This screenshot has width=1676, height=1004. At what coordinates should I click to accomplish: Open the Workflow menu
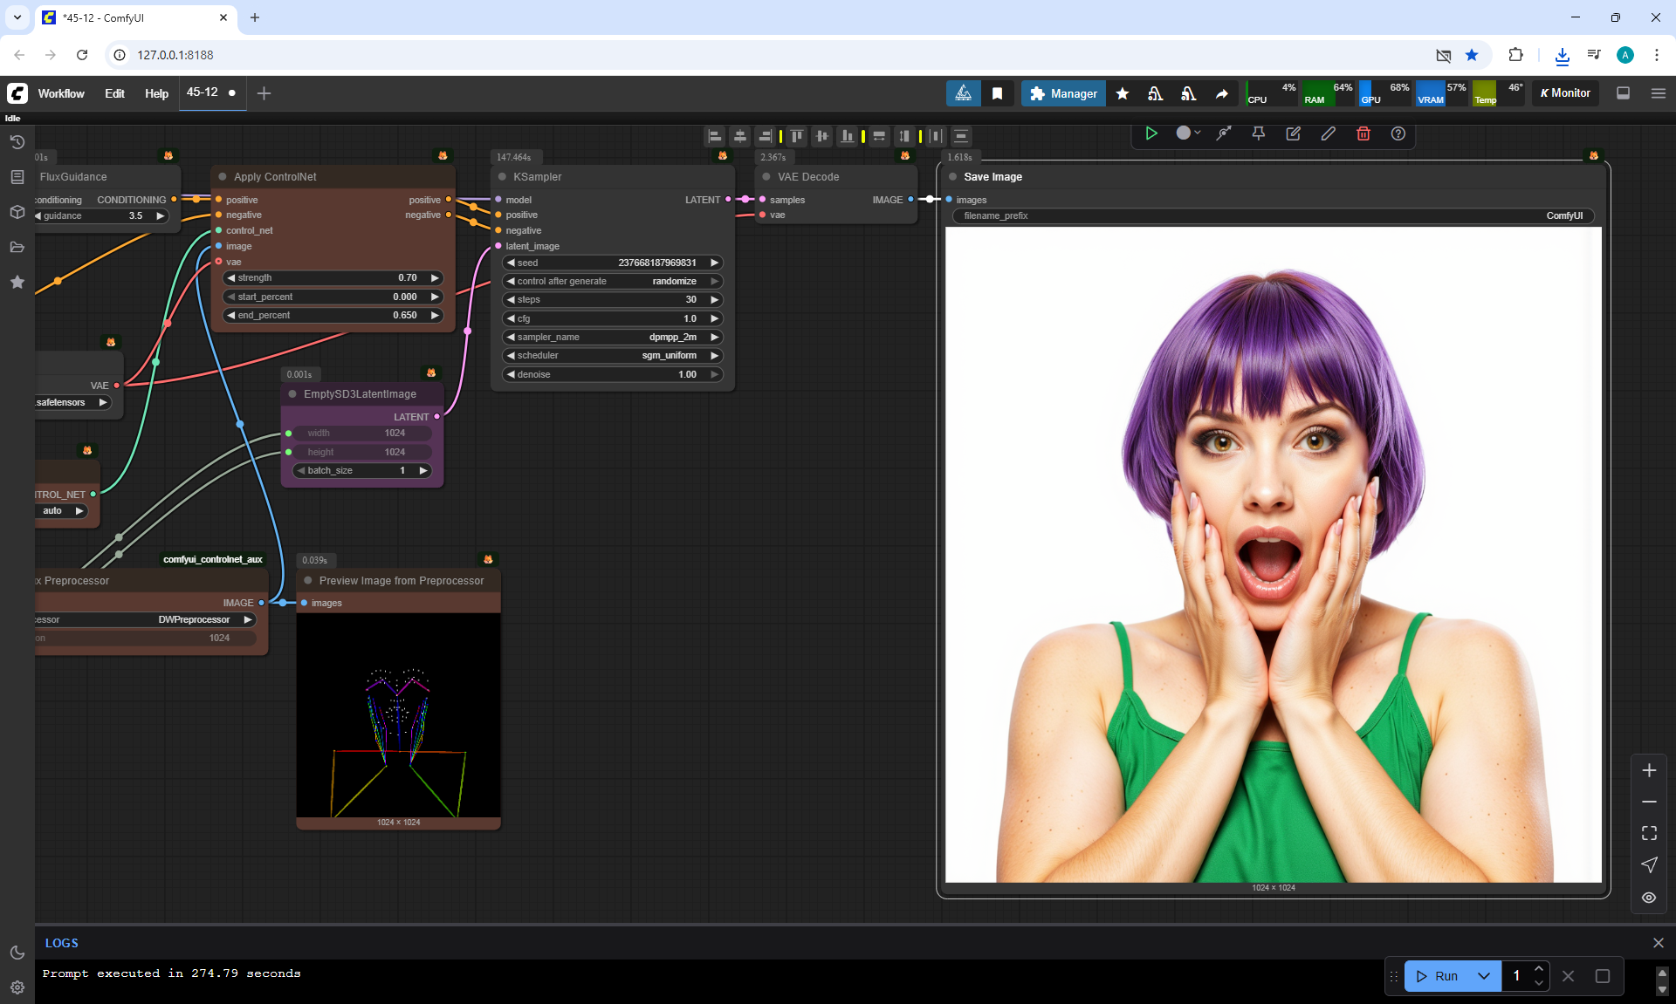click(61, 93)
